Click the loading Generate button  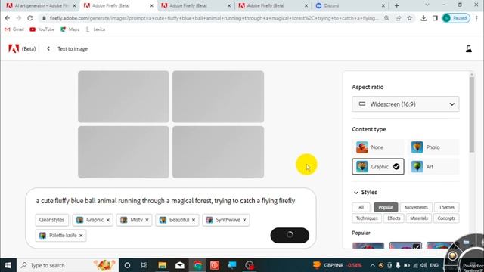pyautogui.click(x=290, y=235)
